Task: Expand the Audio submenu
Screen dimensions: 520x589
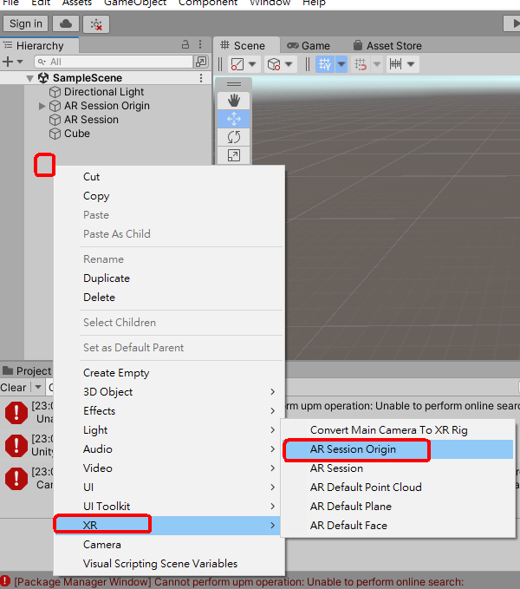Action: pos(169,449)
